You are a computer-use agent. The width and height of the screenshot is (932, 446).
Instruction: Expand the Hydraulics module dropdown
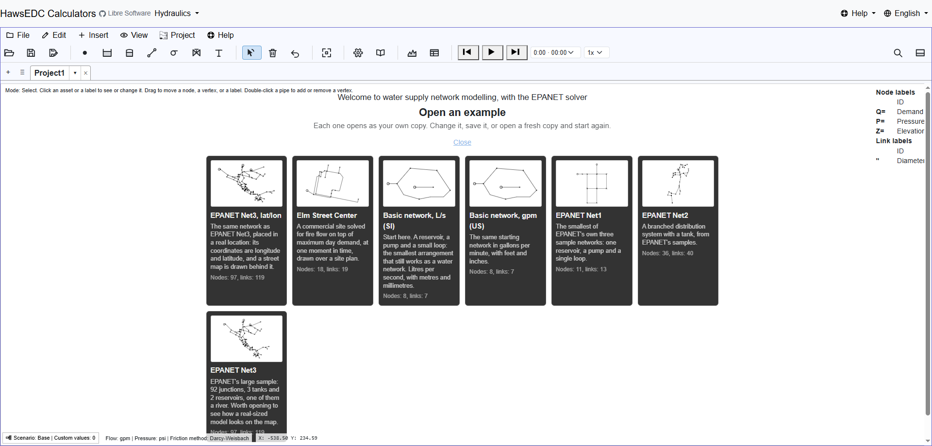coord(177,14)
